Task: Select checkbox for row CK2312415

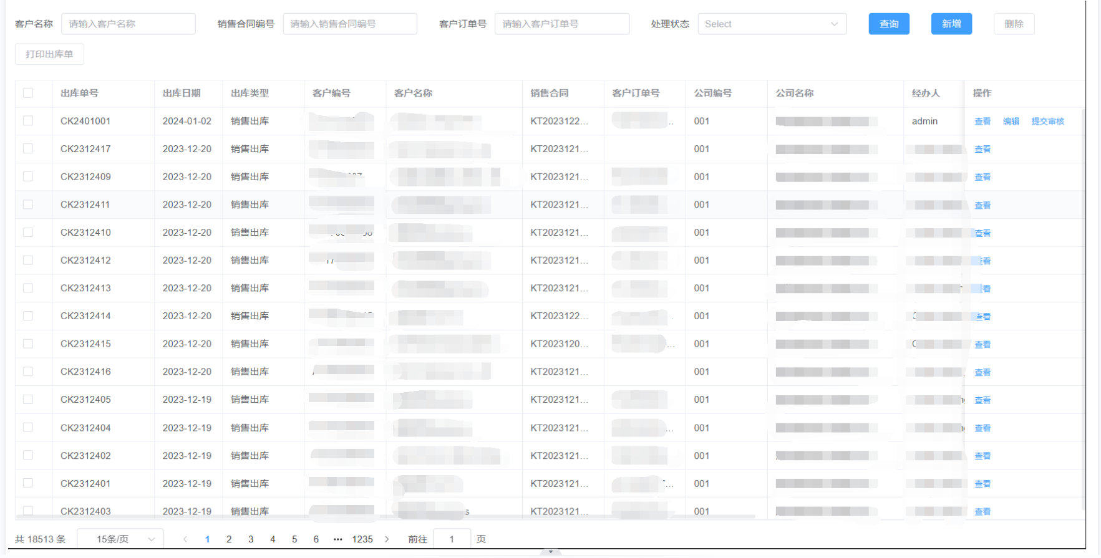Action: (x=28, y=344)
